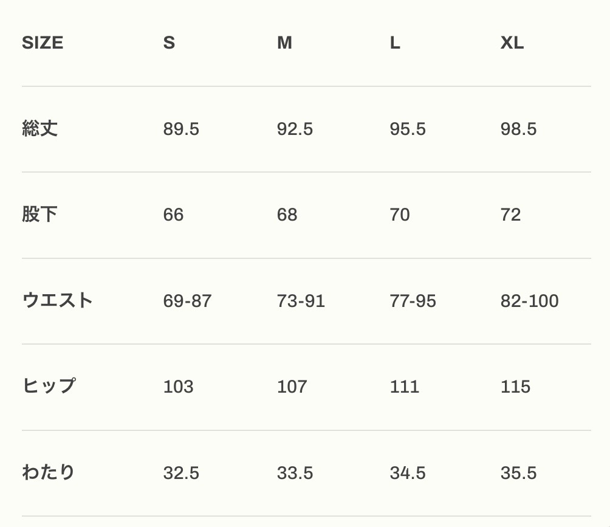Click the 89.5 total length value
Viewport: 610px width, 527px height.
click(x=181, y=129)
